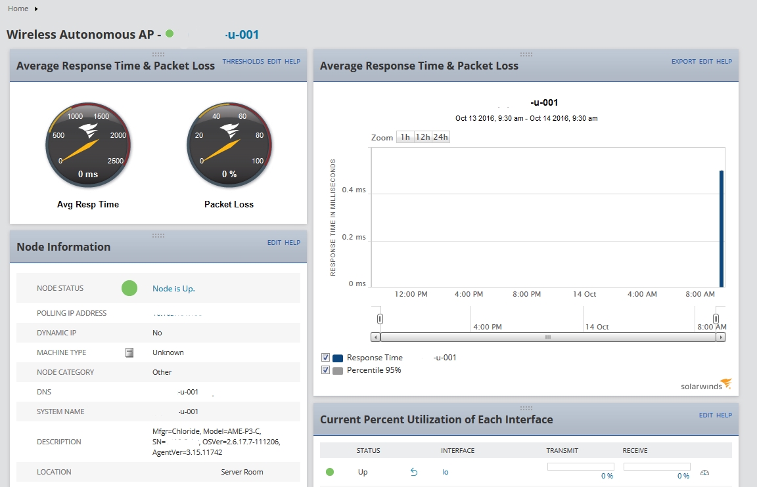Viewport: 757px width, 487px height.
Task: Click EXPORT on the response time chart
Action: click(x=683, y=61)
